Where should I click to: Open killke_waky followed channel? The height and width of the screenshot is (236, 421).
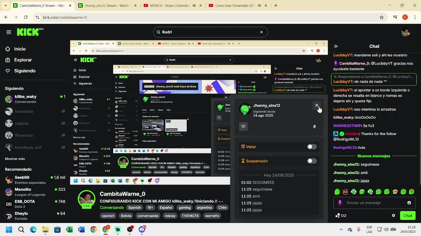tap(35, 99)
